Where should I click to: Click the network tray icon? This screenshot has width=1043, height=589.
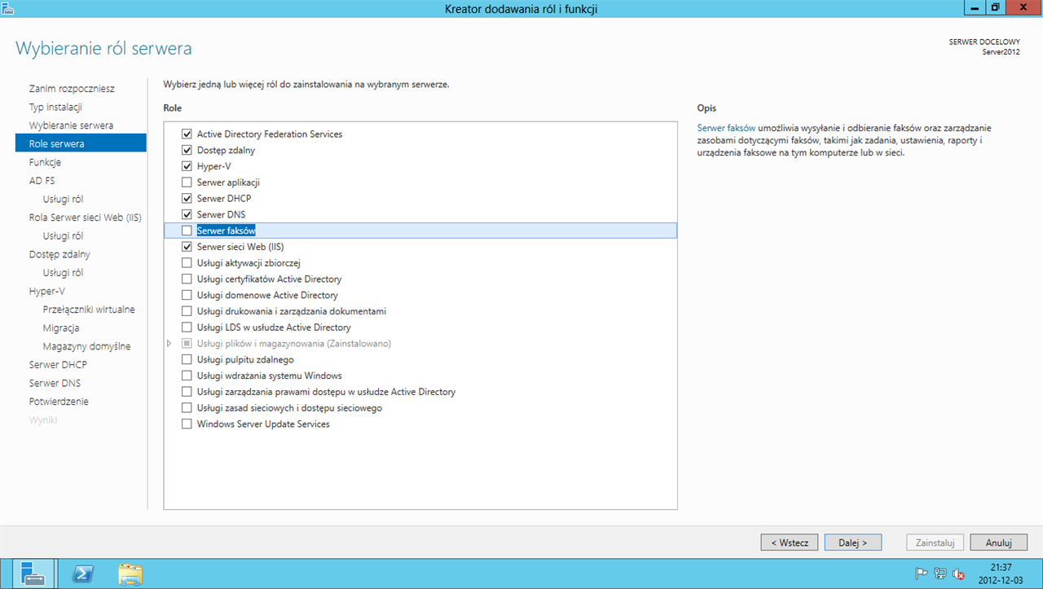pos(940,574)
